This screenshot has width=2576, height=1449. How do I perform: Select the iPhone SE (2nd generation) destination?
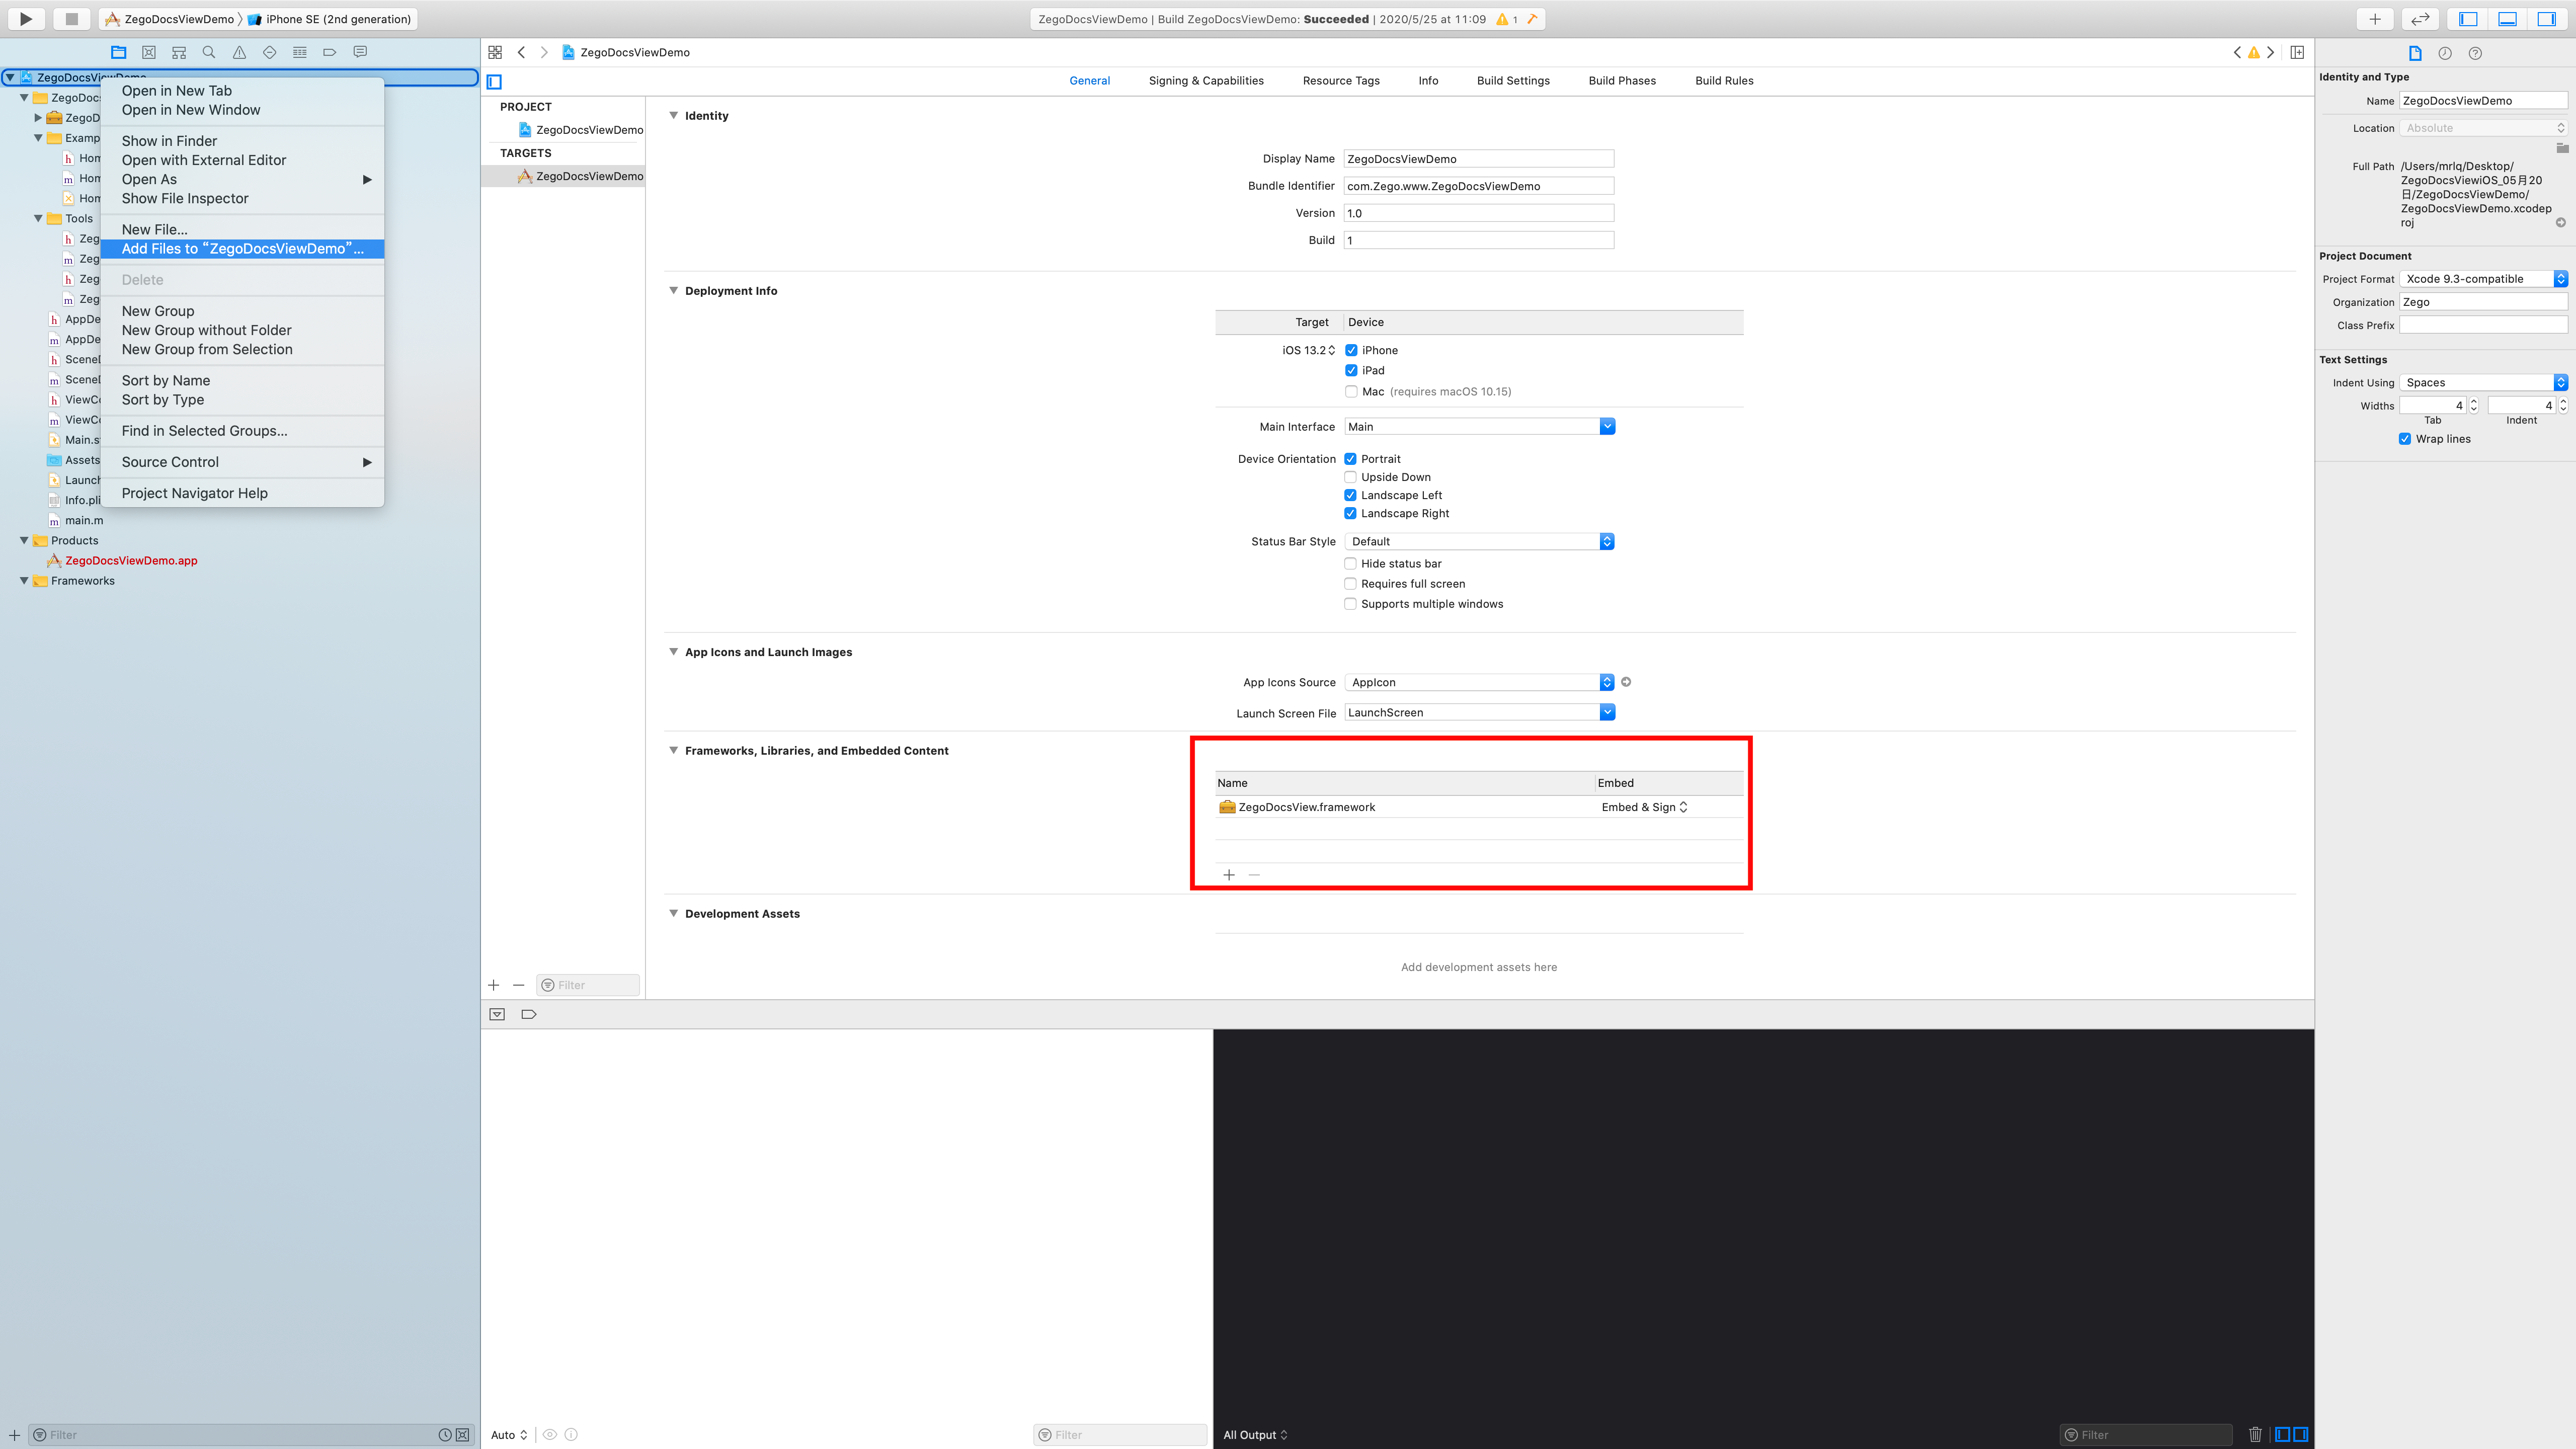(330, 19)
